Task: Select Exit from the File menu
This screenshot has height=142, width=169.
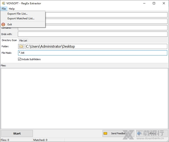Action: 23,24
